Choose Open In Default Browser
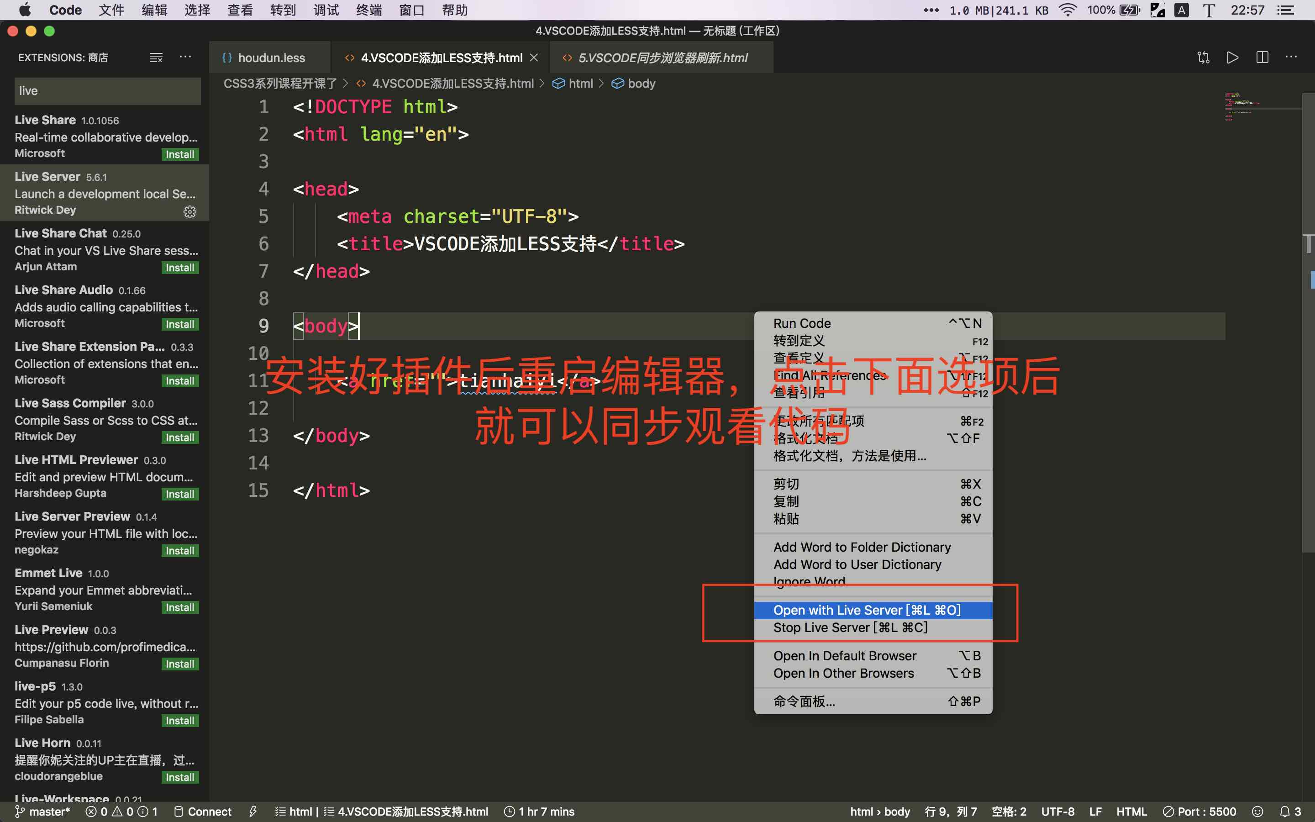This screenshot has height=822, width=1315. pos(873,656)
